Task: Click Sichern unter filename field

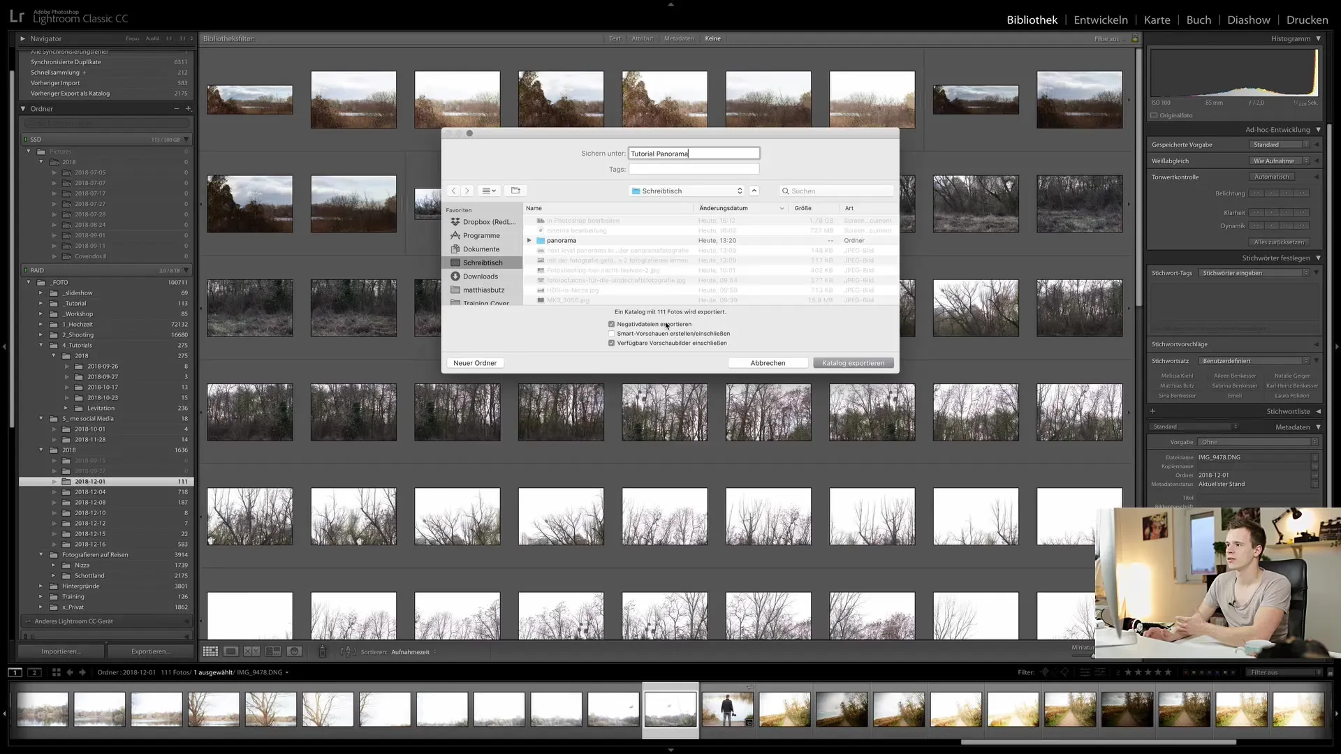Action: coord(694,154)
